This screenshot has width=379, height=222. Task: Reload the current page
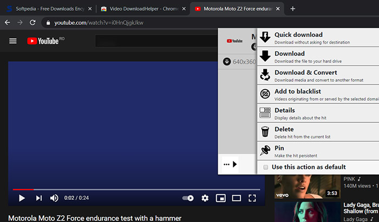[32, 23]
